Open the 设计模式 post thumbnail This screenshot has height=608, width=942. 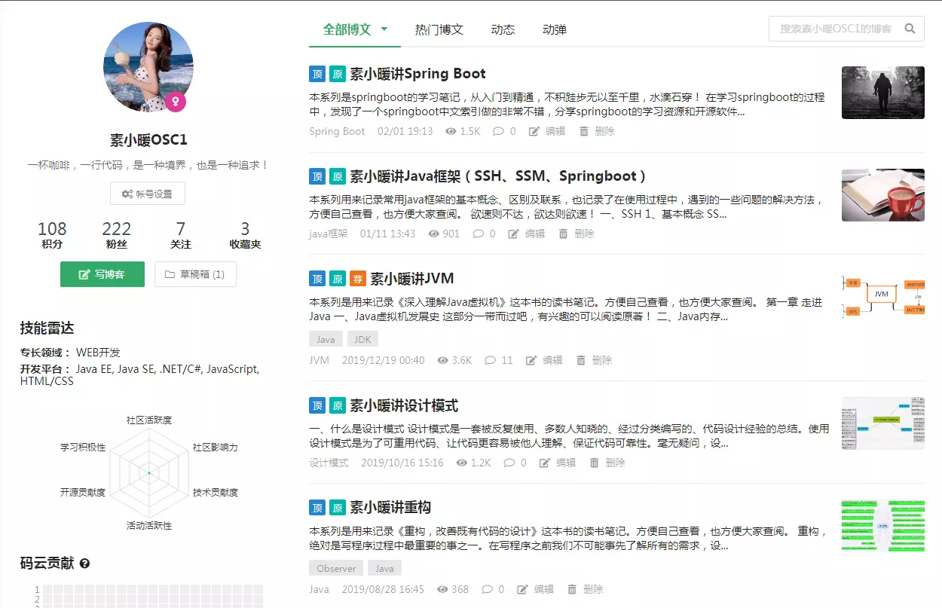pos(883,424)
